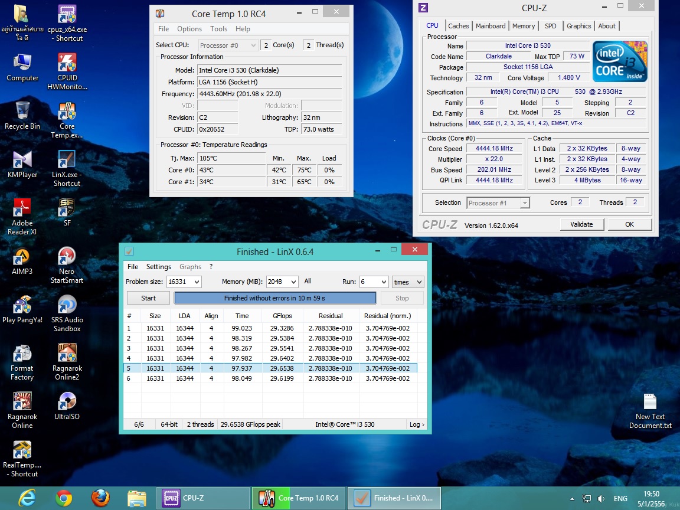The width and height of the screenshot is (680, 510).
Task: Open the Options menu in Core Temp
Action: (x=189, y=29)
